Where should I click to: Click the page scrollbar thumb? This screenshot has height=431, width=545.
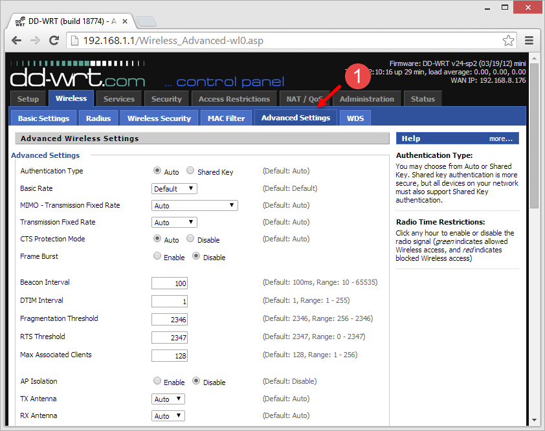[534, 137]
